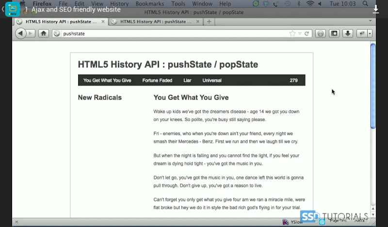This screenshot has width=388, height=227.
Task: Open the View menu
Action: 97,4
